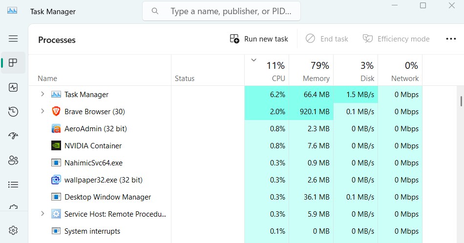
Task: Open the hamburger navigation menu
Action: click(13, 39)
